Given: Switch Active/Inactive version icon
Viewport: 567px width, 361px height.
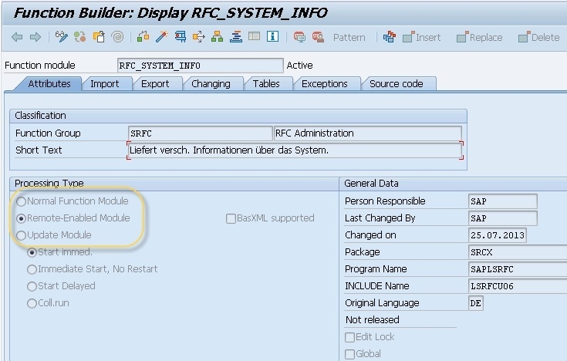Looking at the screenshot, I should pyautogui.click(x=80, y=36).
